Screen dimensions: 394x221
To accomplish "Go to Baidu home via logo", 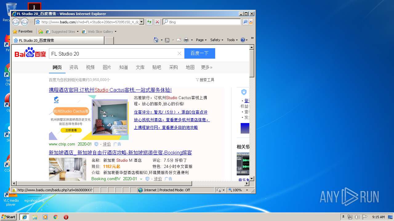I will point(30,52).
